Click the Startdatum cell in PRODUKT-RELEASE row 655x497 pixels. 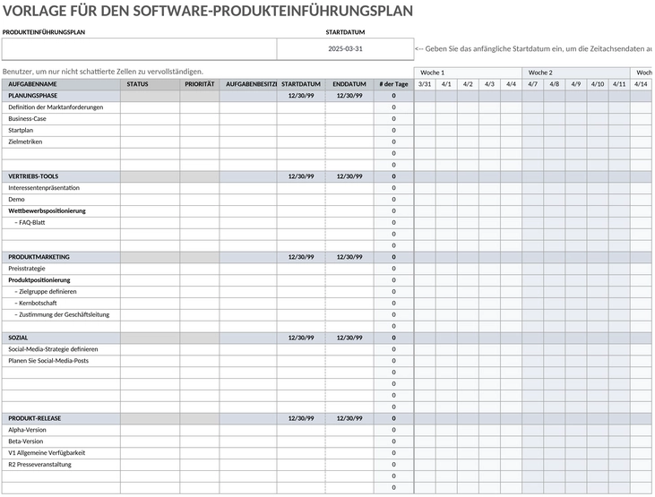tap(301, 418)
